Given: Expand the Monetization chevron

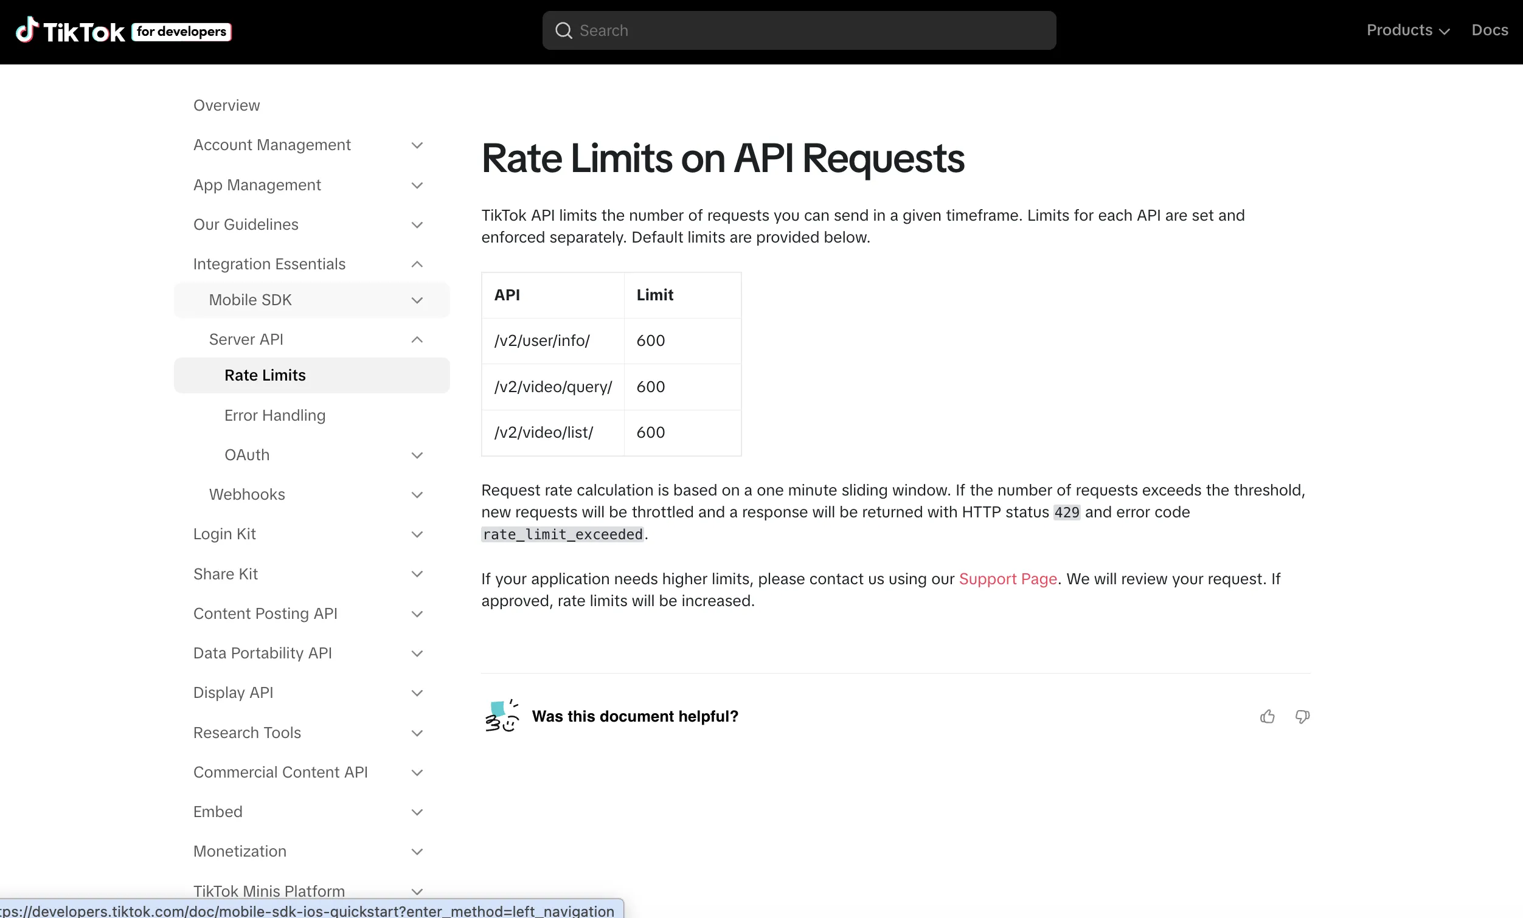Looking at the screenshot, I should pyautogui.click(x=417, y=852).
